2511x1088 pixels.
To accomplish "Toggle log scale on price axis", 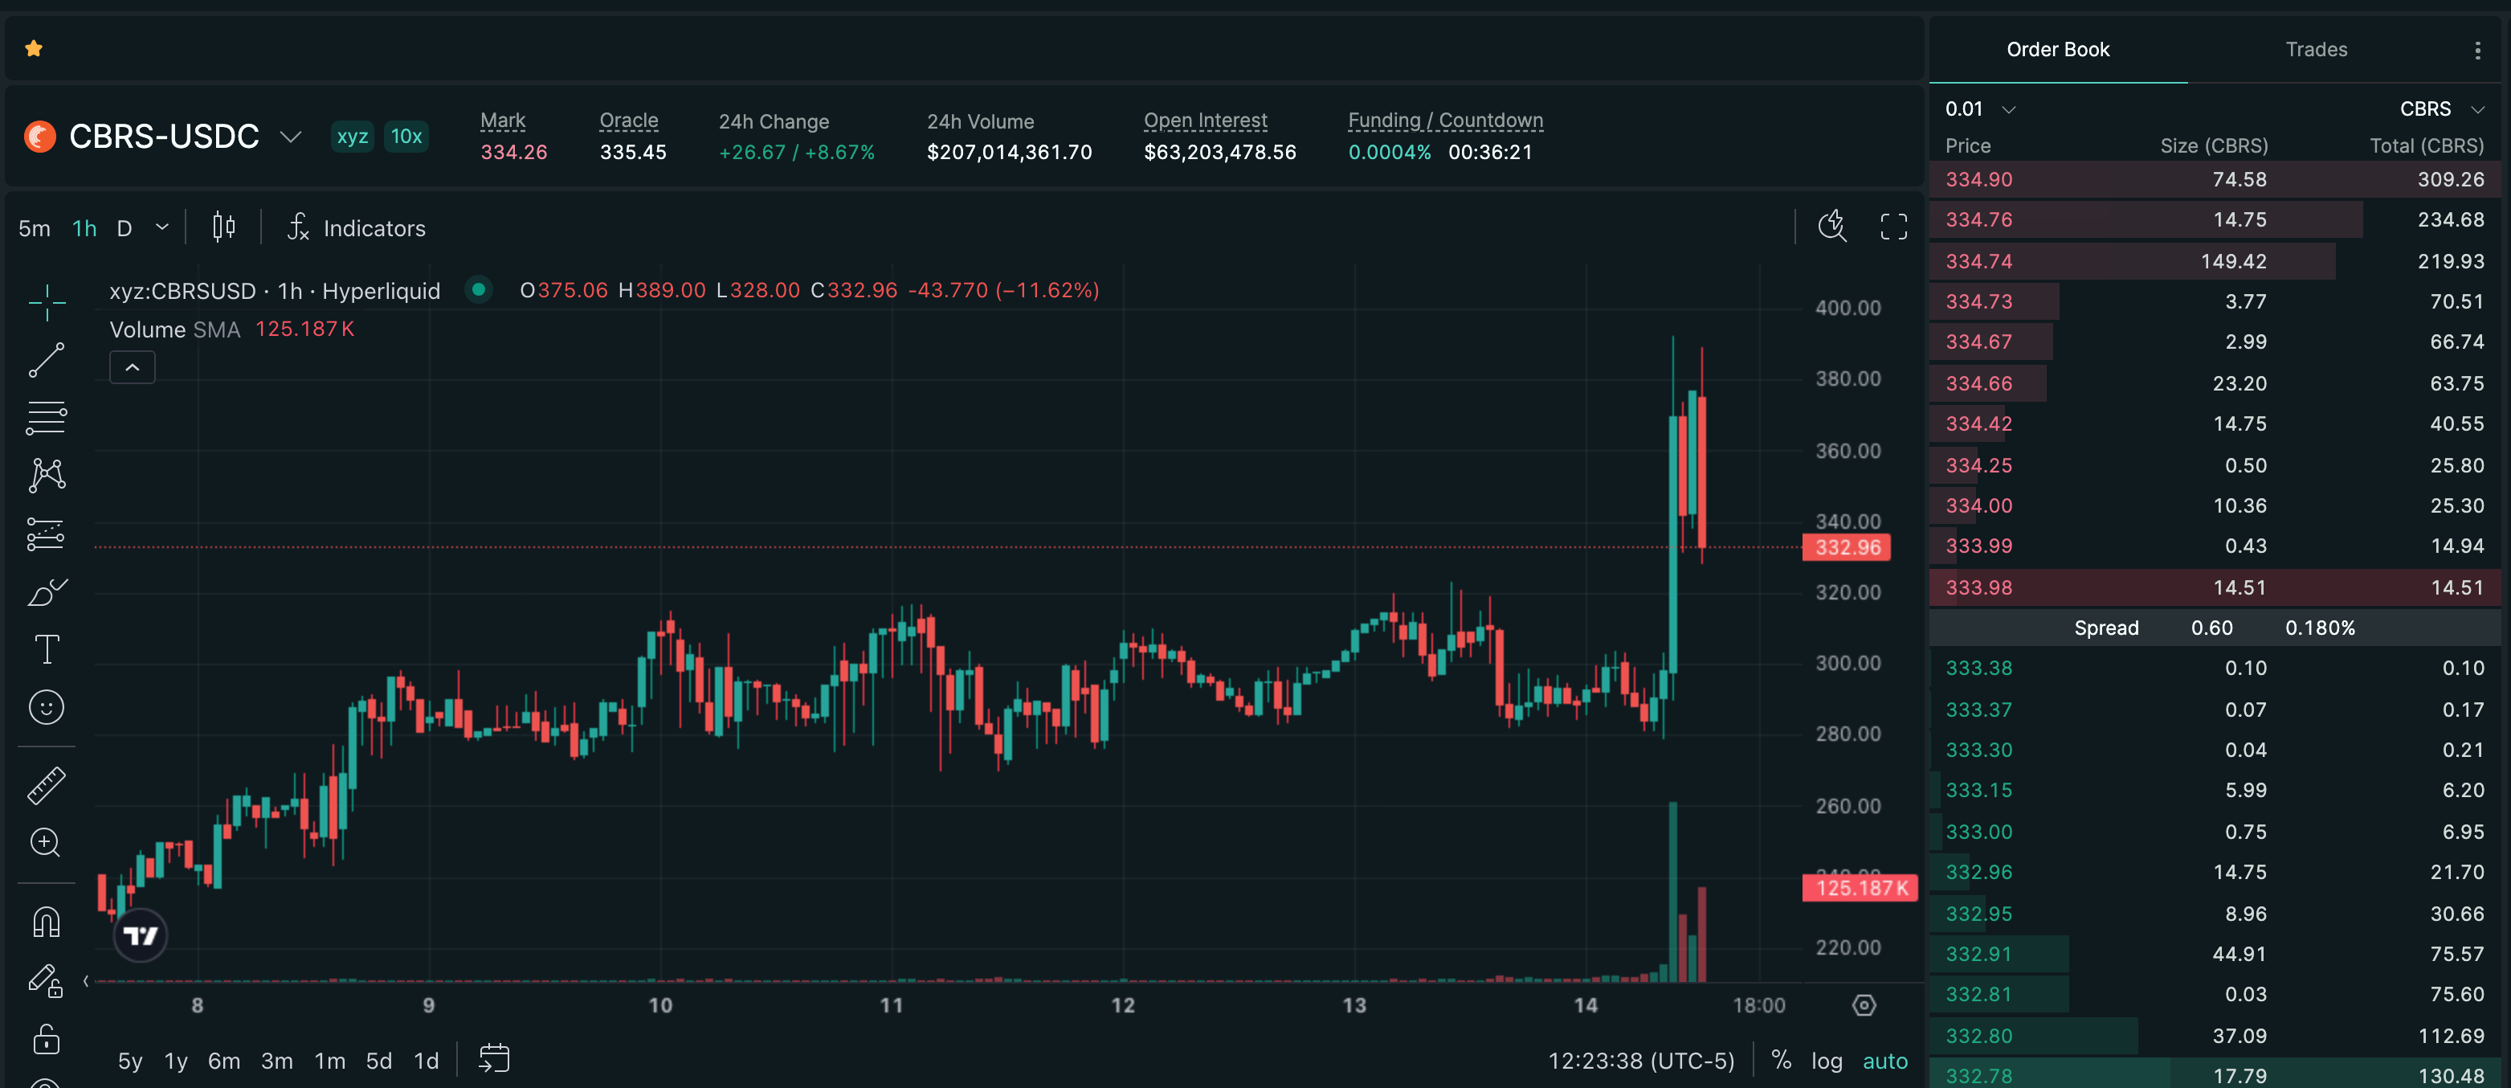I will pyautogui.click(x=1827, y=1061).
